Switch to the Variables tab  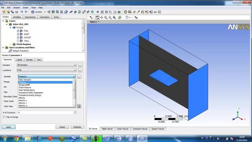[x=17, y=17]
